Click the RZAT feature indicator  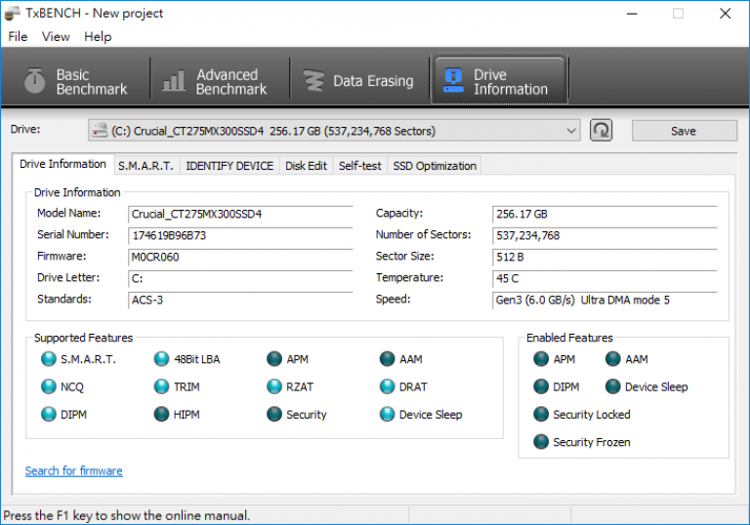tap(274, 386)
